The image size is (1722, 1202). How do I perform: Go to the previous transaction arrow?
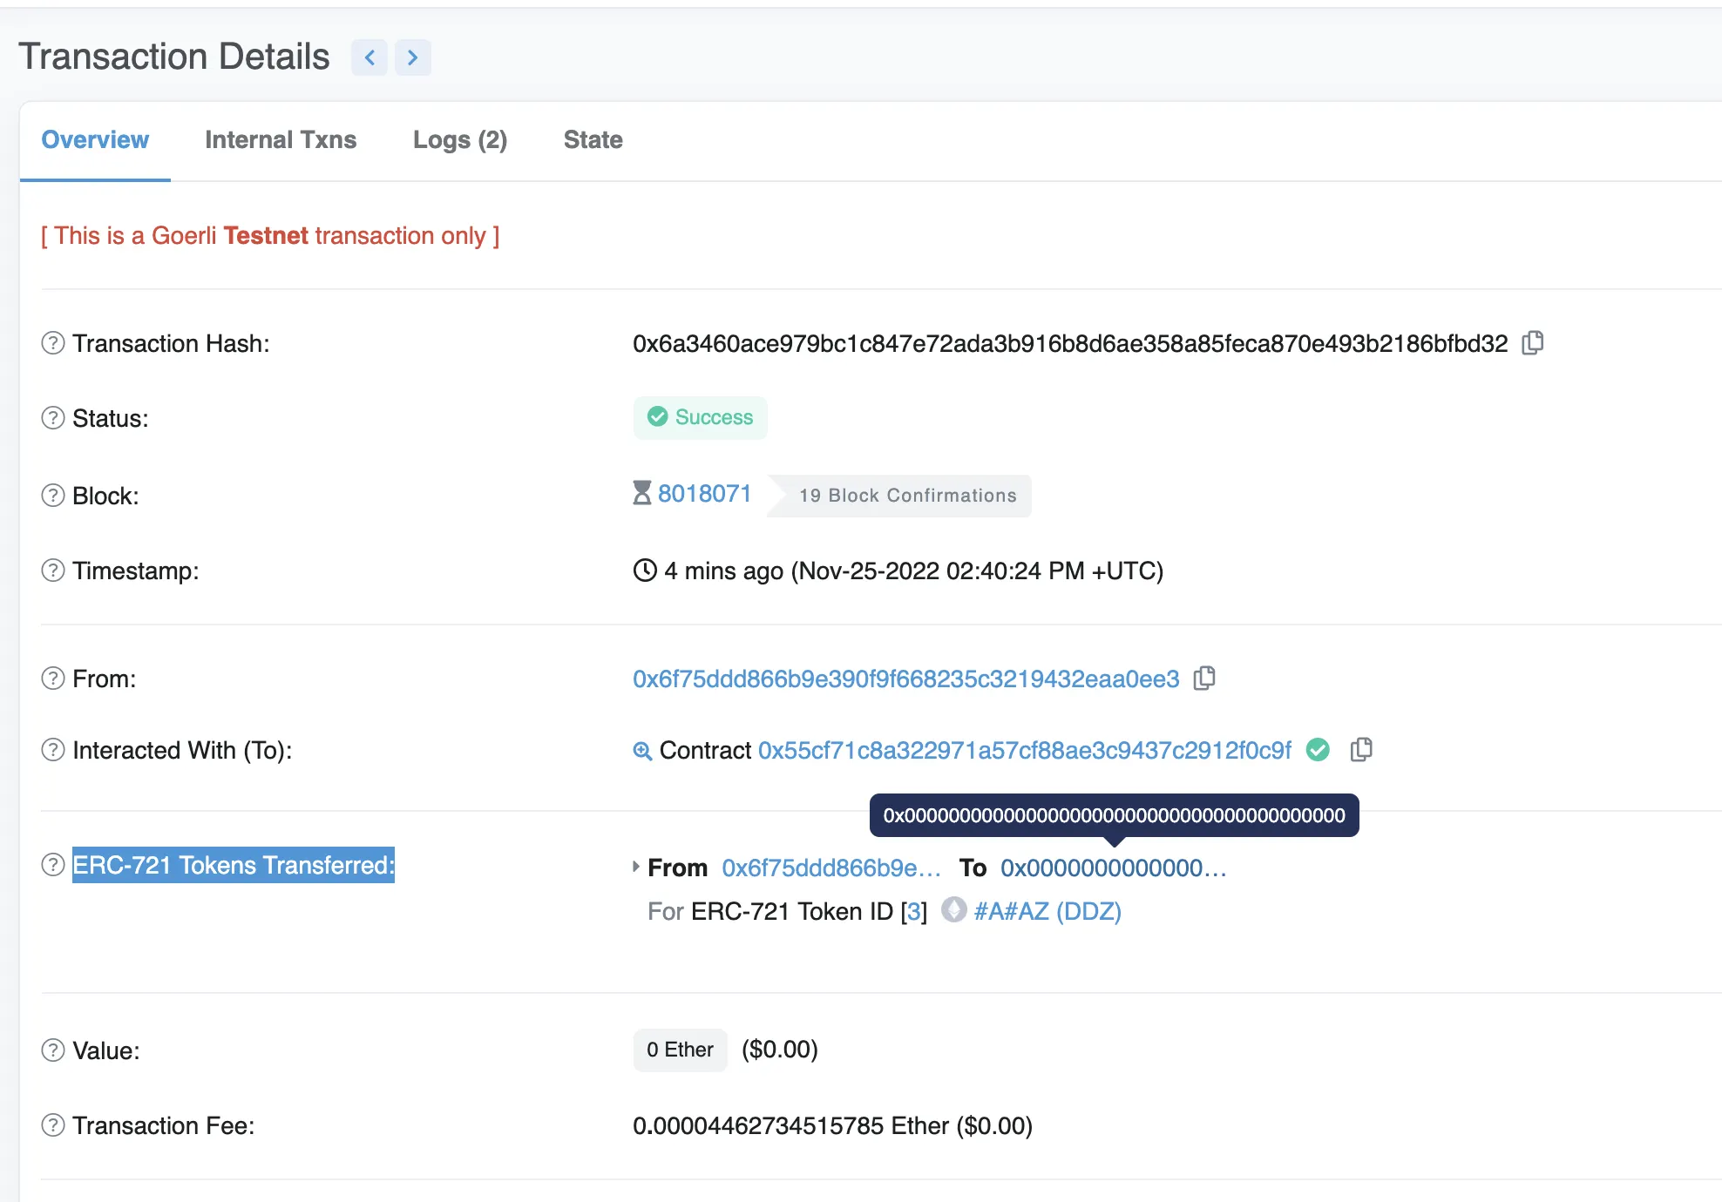[369, 57]
